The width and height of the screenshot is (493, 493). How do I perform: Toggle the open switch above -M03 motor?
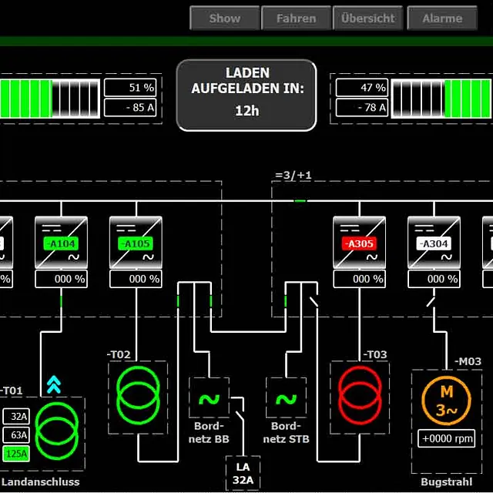pyautogui.click(x=431, y=301)
